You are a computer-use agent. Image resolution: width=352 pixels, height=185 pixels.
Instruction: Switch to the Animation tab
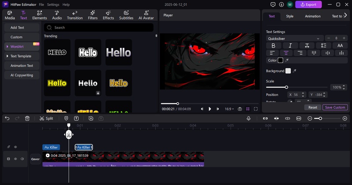312,16
